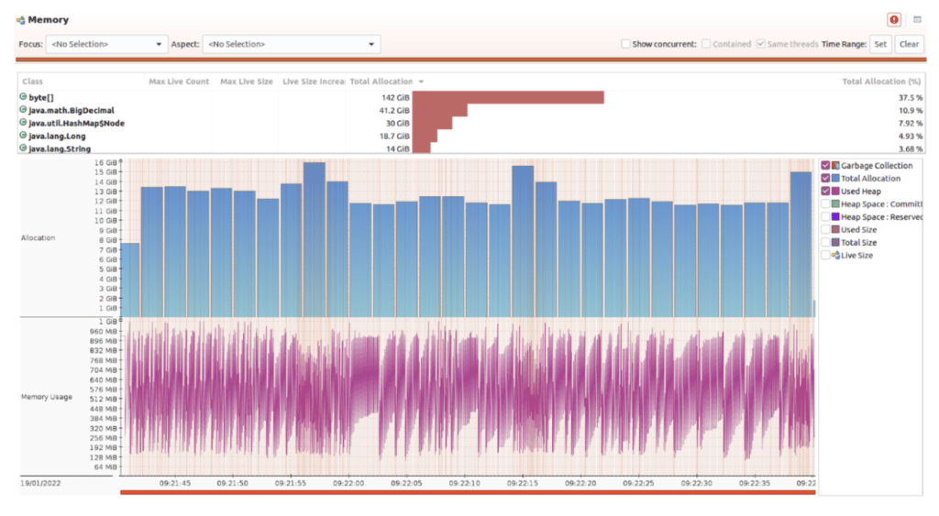Open the Focus dropdown
Image resolution: width=939 pixels, height=516 pixels.
click(106, 44)
